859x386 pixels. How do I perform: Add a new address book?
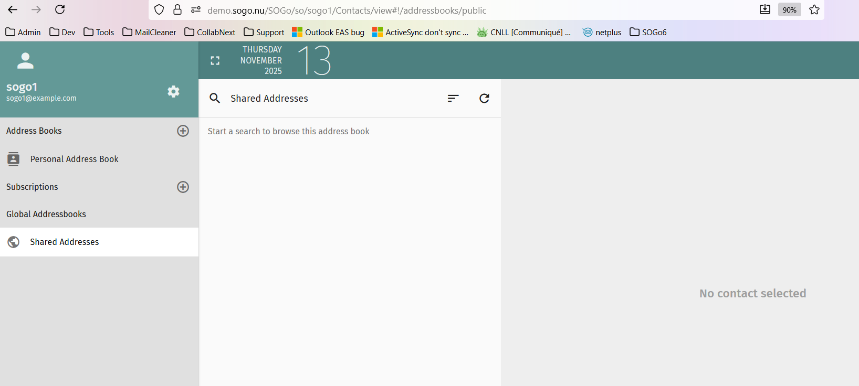(183, 131)
